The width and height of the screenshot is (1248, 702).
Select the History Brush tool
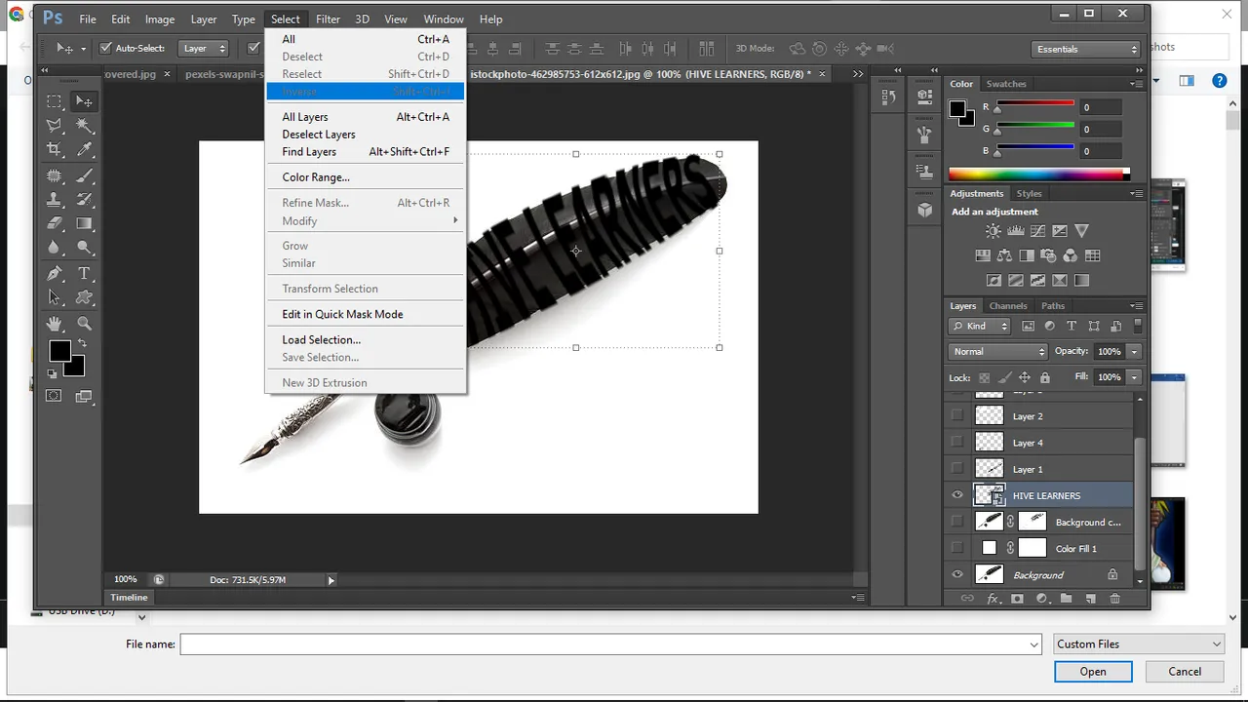click(x=85, y=200)
